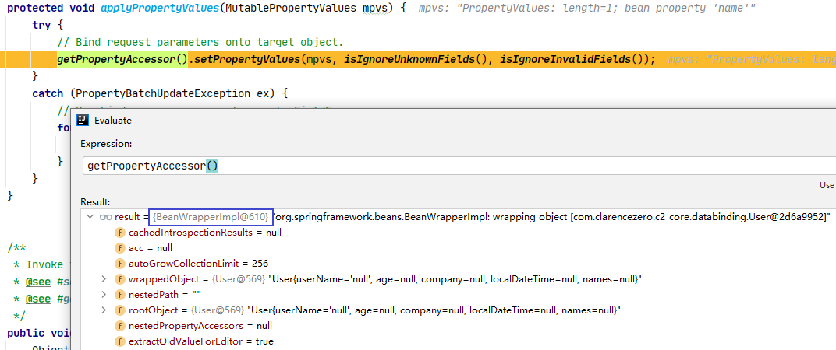The height and width of the screenshot is (350, 836).
Task: Click field icon next to acc
Action: [120, 248]
